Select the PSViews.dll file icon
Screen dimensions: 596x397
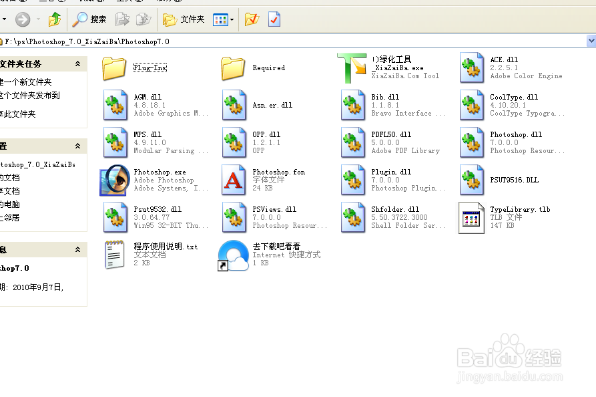pyautogui.click(x=234, y=217)
